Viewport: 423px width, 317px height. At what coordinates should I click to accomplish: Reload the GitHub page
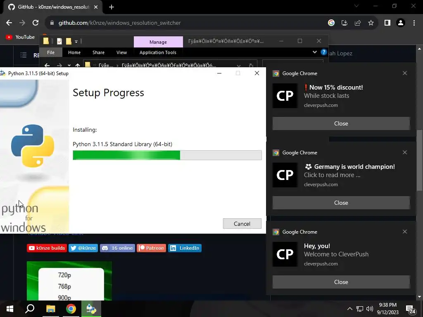[36, 23]
